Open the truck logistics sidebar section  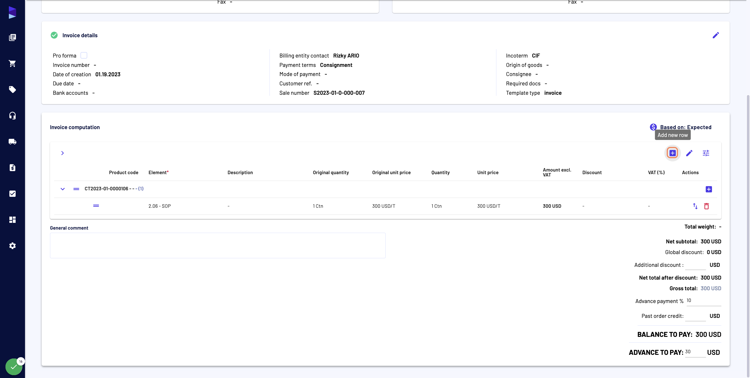coord(12,142)
